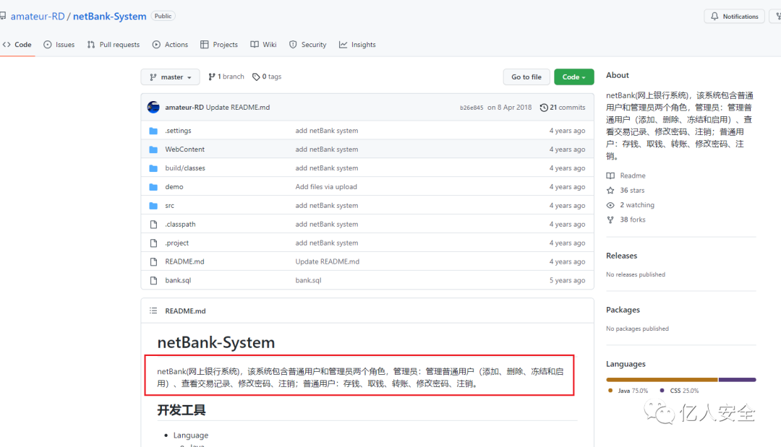Go to the Pull requests tab
This screenshot has height=447, width=781.
tap(114, 45)
